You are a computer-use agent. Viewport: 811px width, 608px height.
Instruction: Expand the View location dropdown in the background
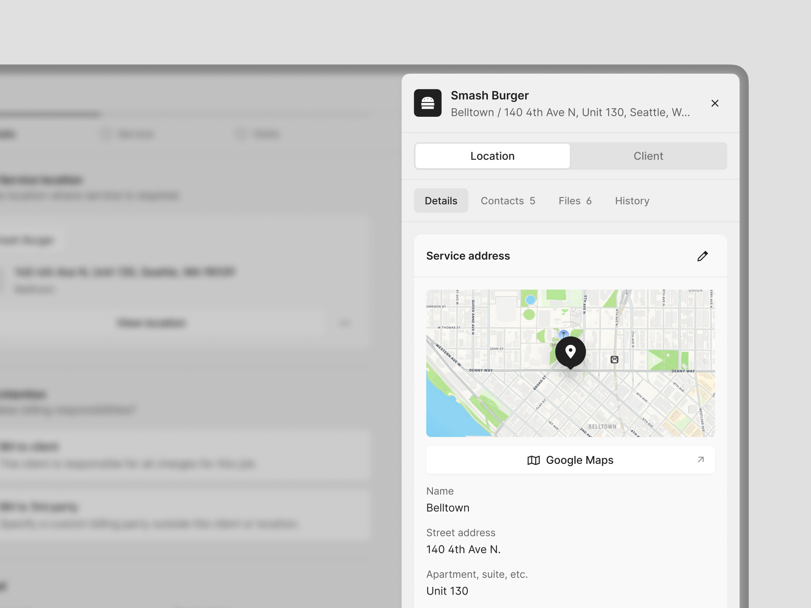point(344,323)
